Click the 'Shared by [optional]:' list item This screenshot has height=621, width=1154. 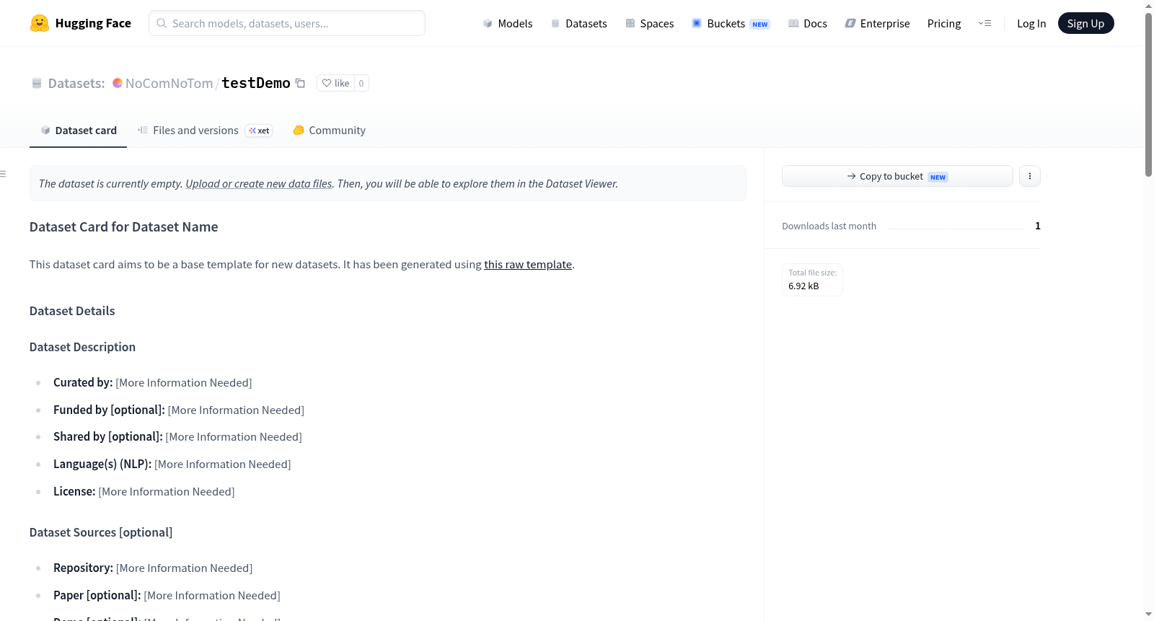click(x=177, y=436)
